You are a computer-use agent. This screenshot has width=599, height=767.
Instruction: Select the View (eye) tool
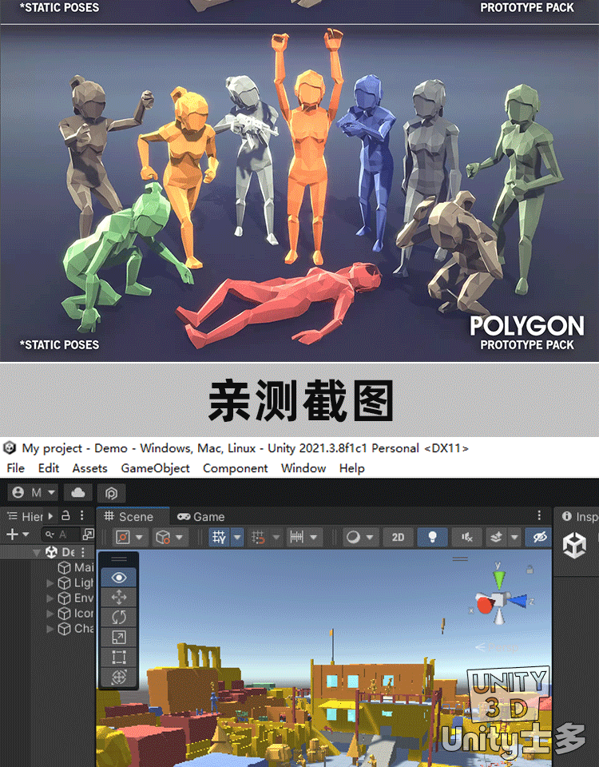tap(119, 578)
